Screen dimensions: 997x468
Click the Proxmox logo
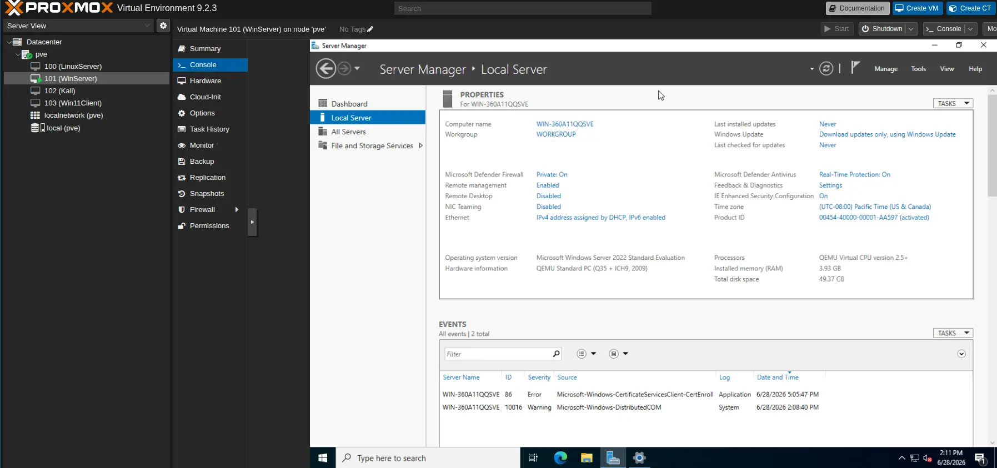click(x=59, y=8)
